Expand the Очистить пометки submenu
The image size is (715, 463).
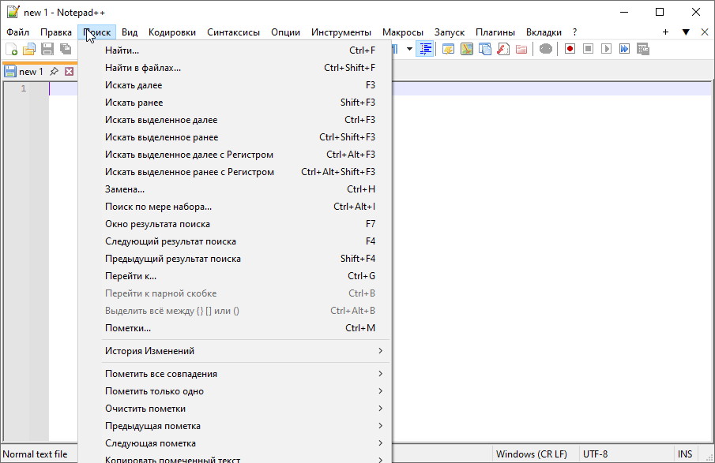click(235, 409)
